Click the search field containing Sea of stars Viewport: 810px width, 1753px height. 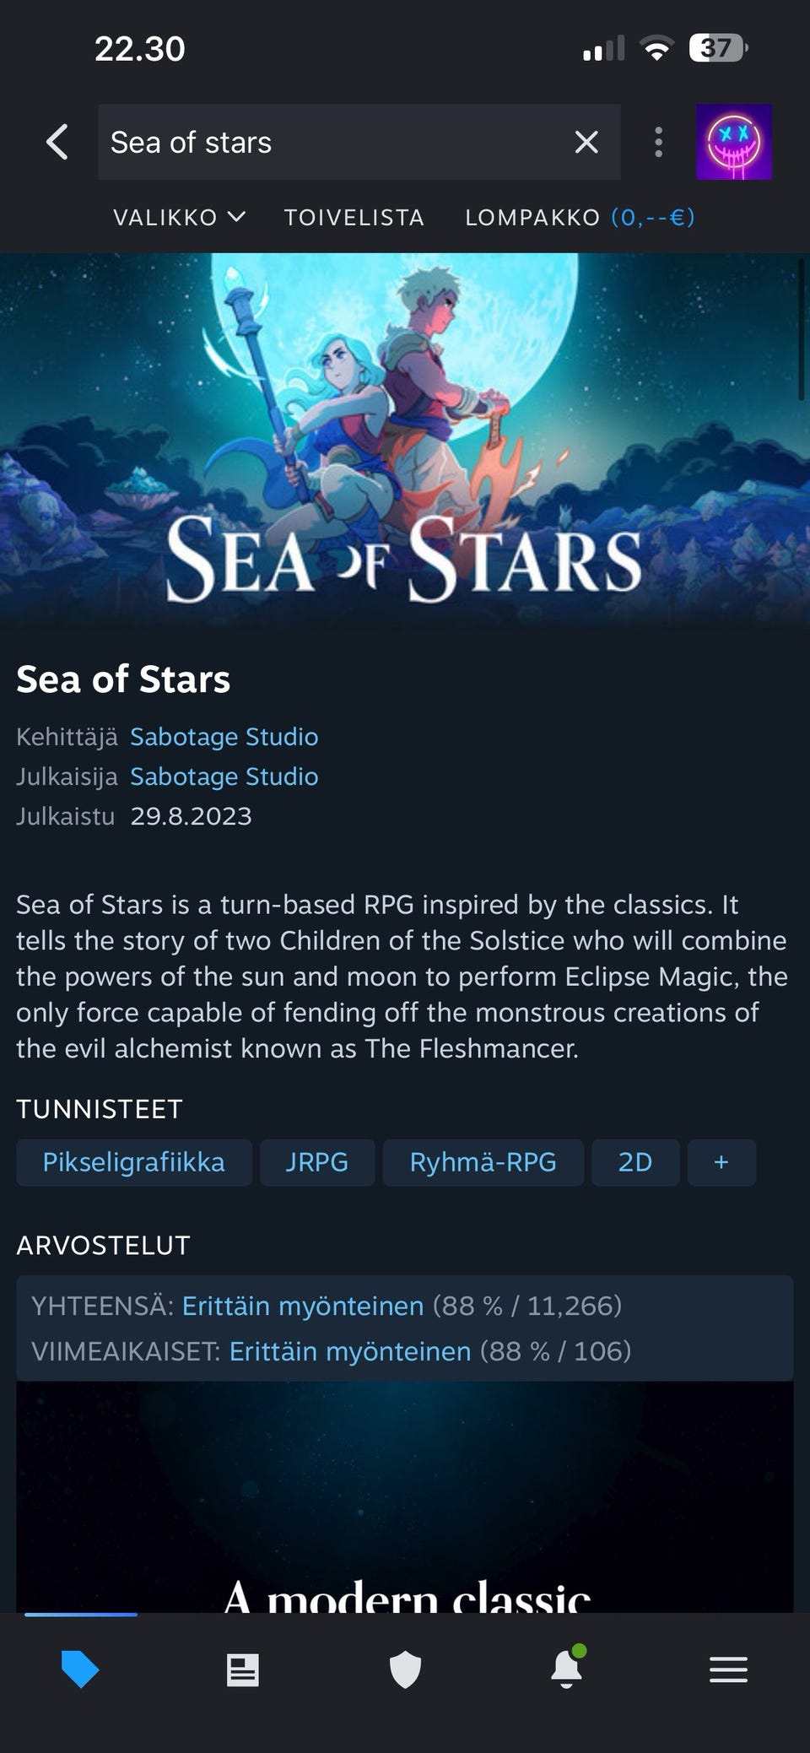(x=329, y=142)
